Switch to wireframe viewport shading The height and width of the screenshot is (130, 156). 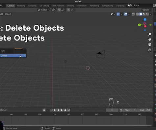click(137, 14)
